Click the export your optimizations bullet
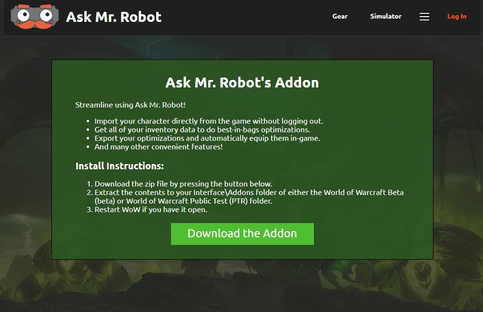 click(207, 138)
